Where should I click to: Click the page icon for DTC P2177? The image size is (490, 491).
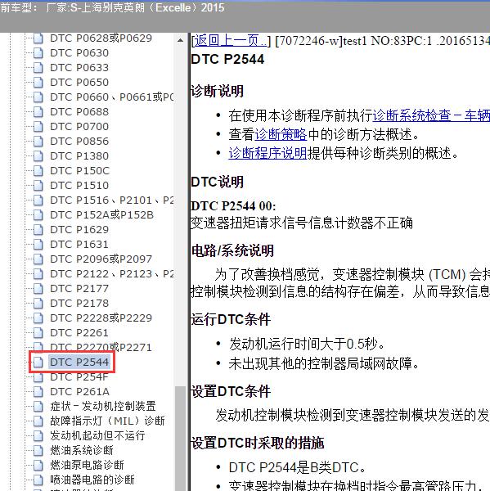click(x=38, y=288)
